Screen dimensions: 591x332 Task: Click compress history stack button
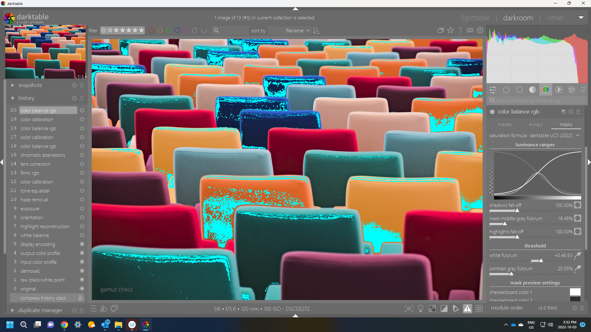point(43,298)
